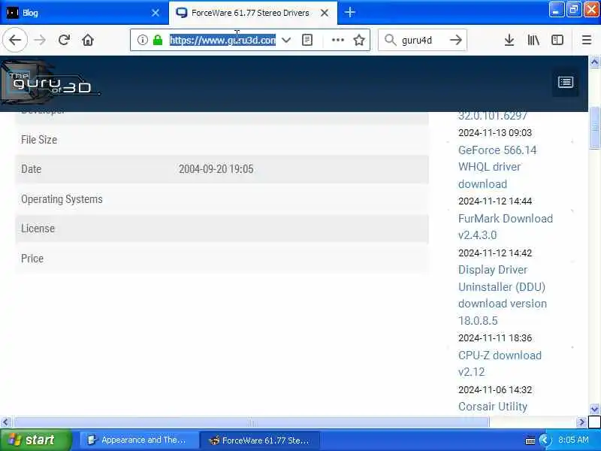Image resolution: width=601 pixels, height=451 pixels.
Task: Click the License row label
Action: click(38, 229)
